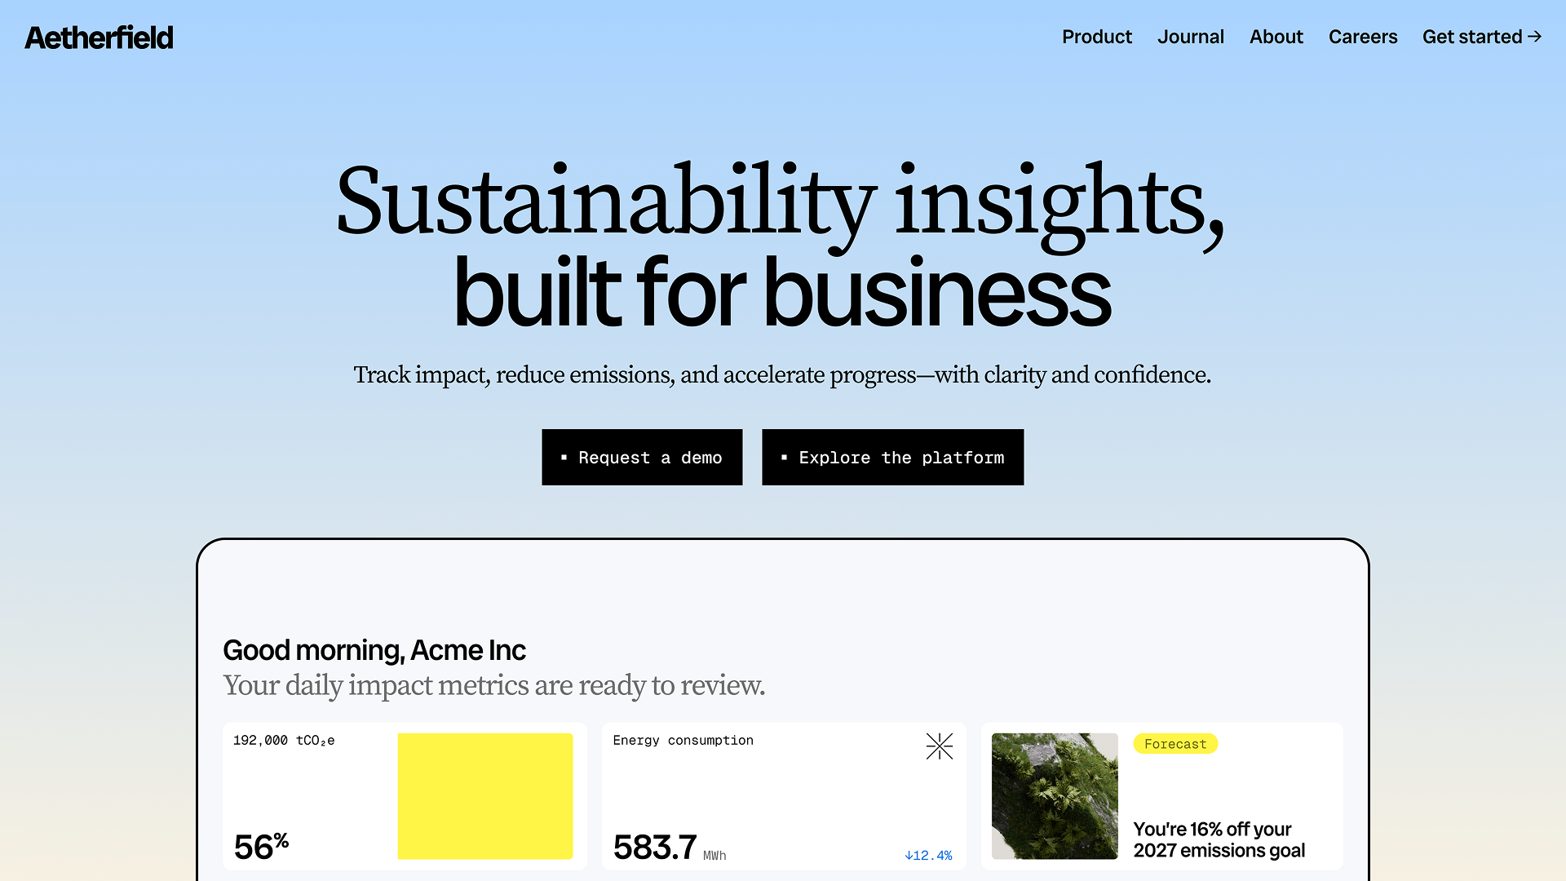Click the Aetherfield logo

(99, 38)
